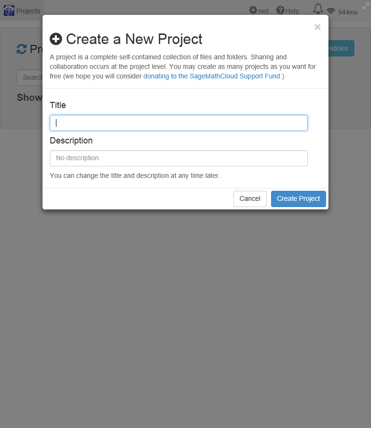Follow the SageMathCloud Support Fund donation link
Image resolution: width=371 pixels, height=428 pixels.
click(x=214, y=76)
